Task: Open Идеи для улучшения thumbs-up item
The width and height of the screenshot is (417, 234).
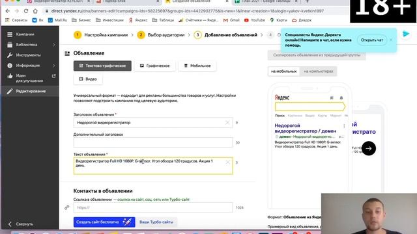Action: (30, 78)
